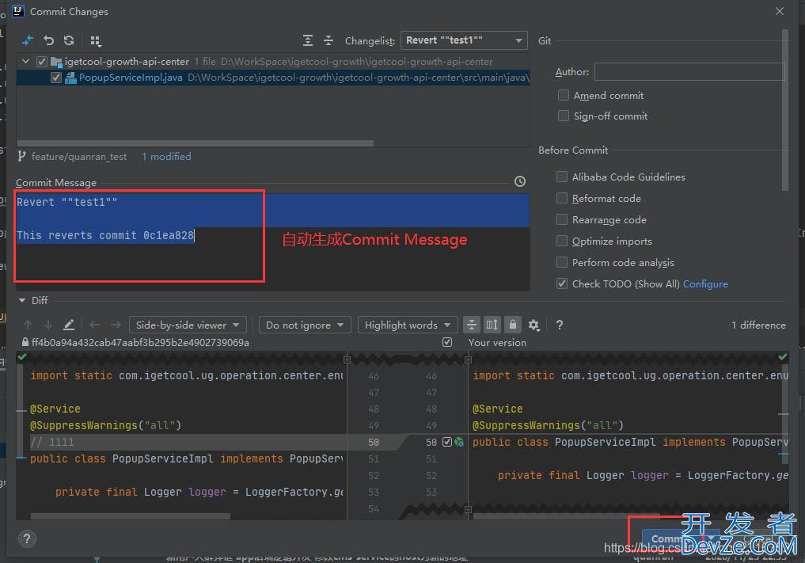Click partial-commit icon at line 50
Screen dimensions: 805x563
459,442
